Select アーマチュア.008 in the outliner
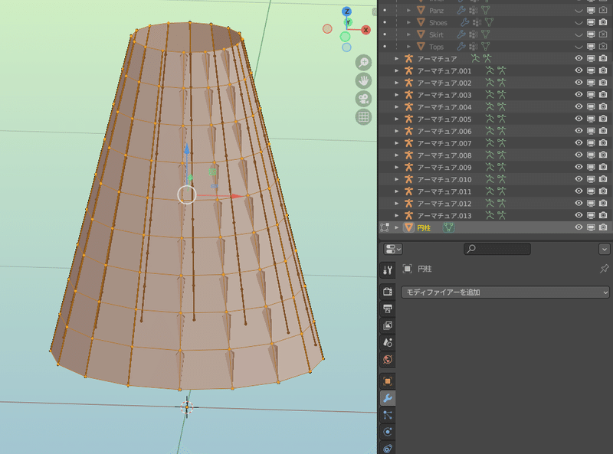Screen dimensions: 613x454 coord(444,155)
